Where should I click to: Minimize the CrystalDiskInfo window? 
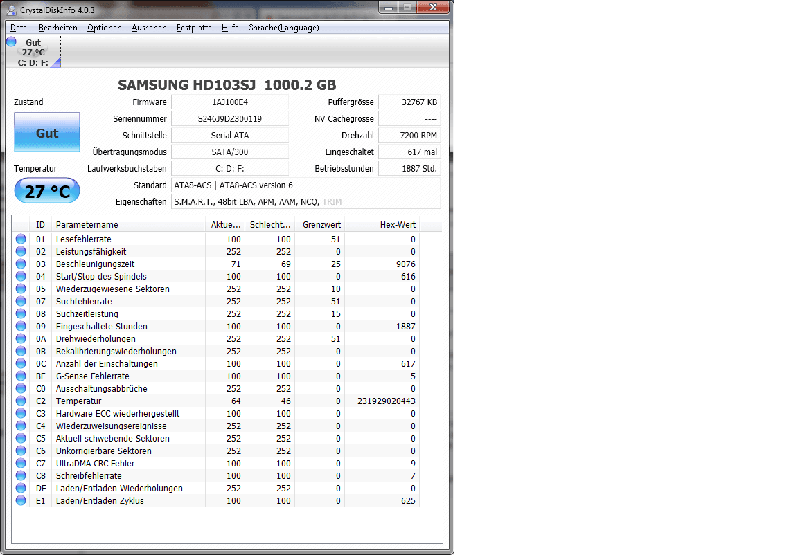point(389,7)
